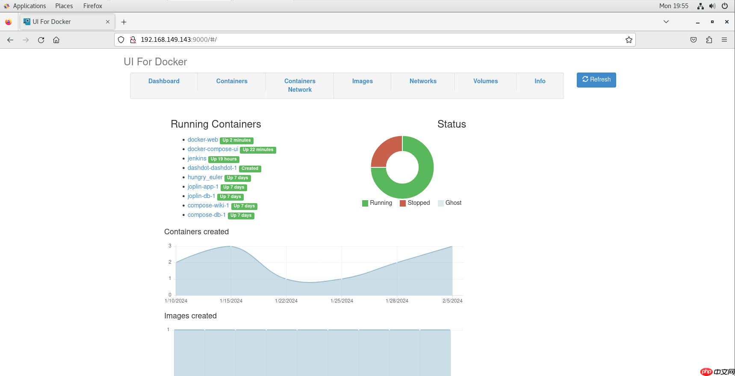Image resolution: width=735 pixels, height=376 pixels.
Task: Switch to the Images tab
Action: 363,81
